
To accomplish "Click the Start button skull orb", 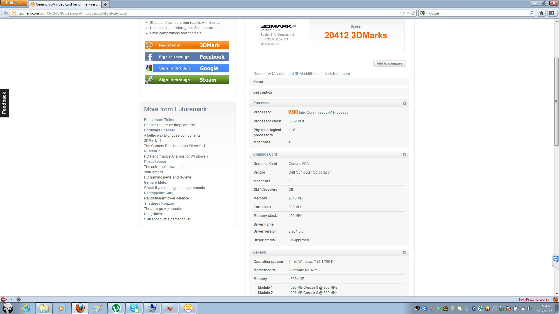I will pyautogui.click(x=8, y=308).
